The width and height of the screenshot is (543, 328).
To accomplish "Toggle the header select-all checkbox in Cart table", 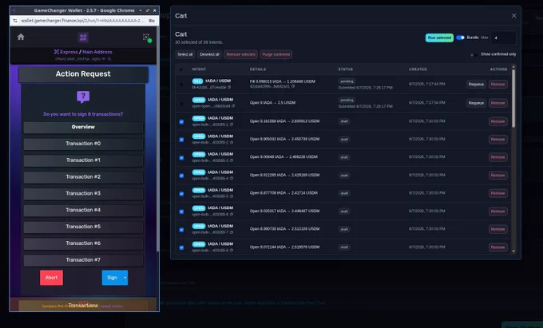I will click(181, 69).
